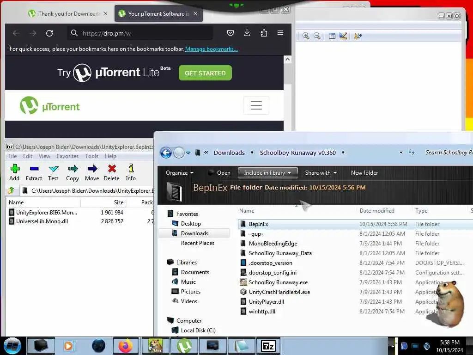The width and height of the screenshot is (473, 355).
Task: Reload the page in Firefox
Action: [49, 33]
